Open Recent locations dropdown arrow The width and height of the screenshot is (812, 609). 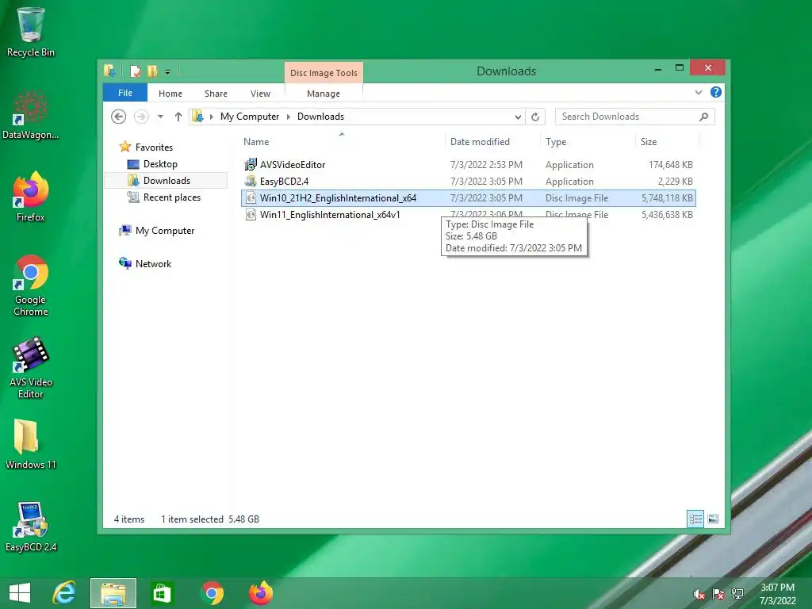160,117
